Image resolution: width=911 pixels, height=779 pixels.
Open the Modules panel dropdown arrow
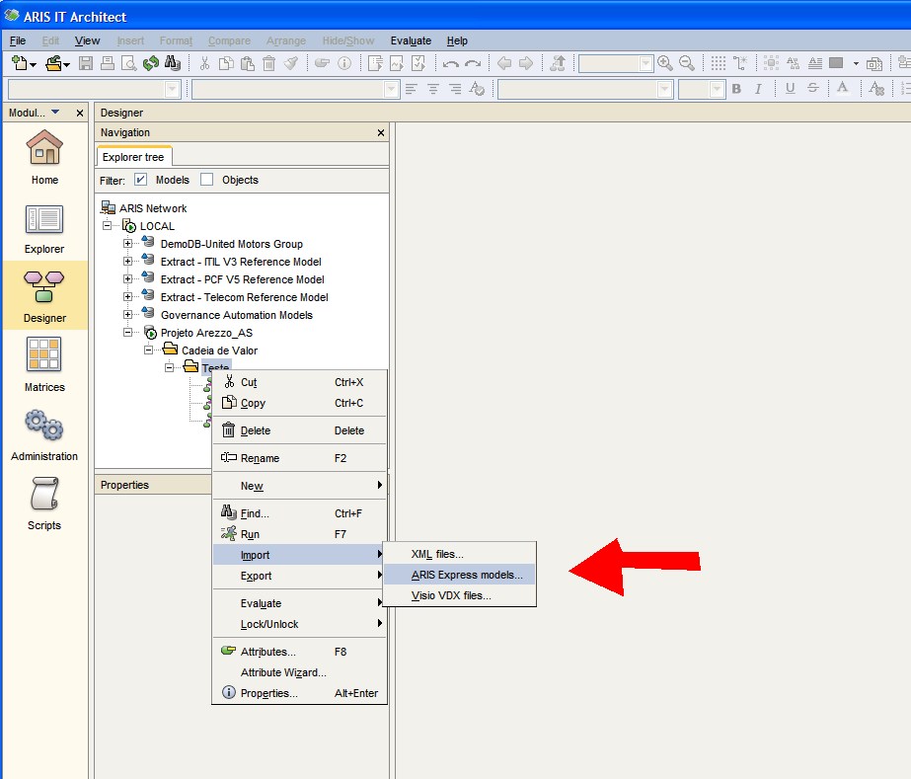point(55,112)
